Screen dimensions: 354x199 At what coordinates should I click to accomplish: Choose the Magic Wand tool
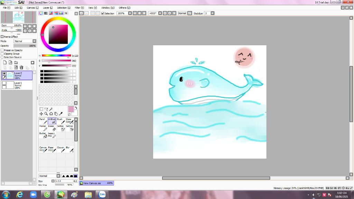pyautogui.click(x=51, y=109)
